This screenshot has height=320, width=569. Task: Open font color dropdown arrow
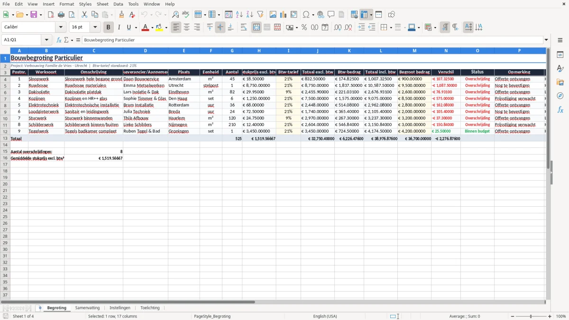pos(152,27)
